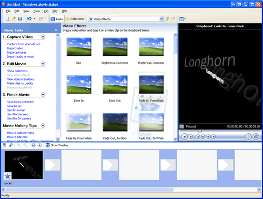263x199 pixels.
Task: Click the star effect icon on render clip
Action: click(x=8, y=176)
